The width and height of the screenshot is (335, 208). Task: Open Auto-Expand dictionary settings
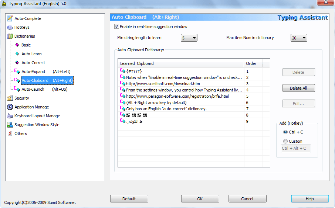coord(33,72)
